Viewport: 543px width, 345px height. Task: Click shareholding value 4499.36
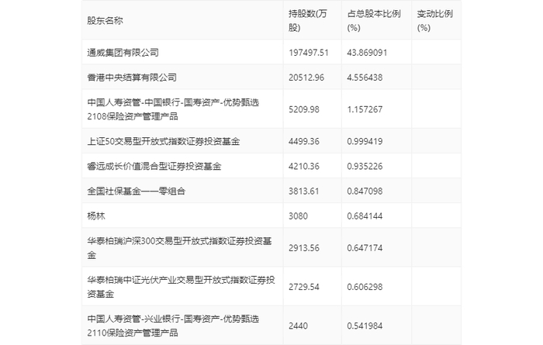point(304,141)
